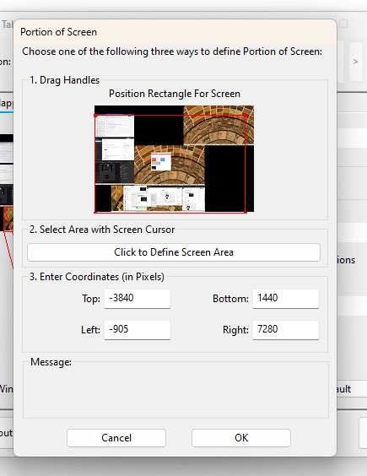The width and height of the screenshot is (367, 476).
Task: Click the 'Right:' field label
Action: click(235, 330)
